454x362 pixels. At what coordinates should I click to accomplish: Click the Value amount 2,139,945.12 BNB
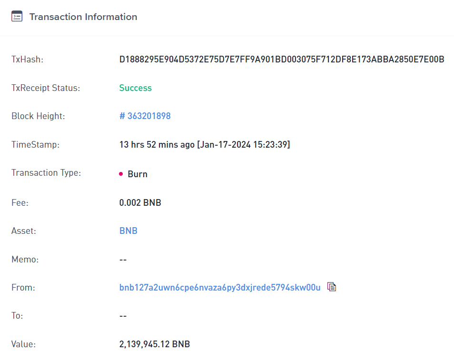[154, 344]
